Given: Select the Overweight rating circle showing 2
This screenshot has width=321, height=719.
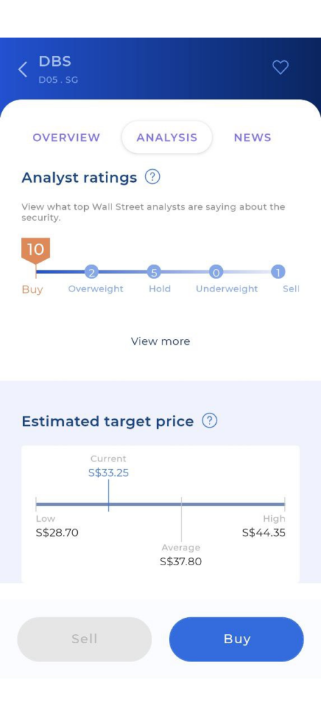Looking at the screenshot, I should pos(92,272).
